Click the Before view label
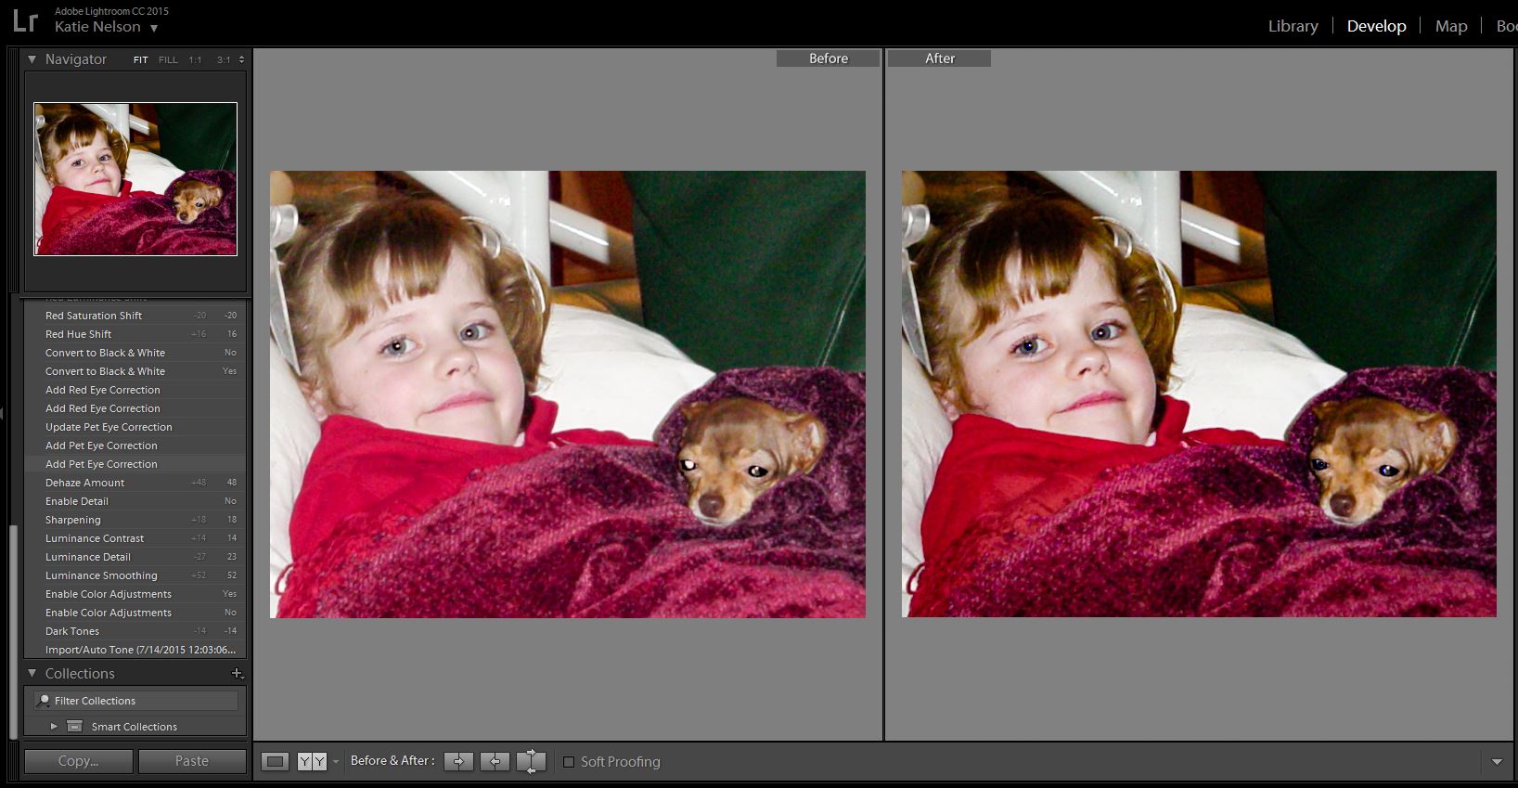The height and width of the screenshot is (788, 1518). click(x=828, y=58)
